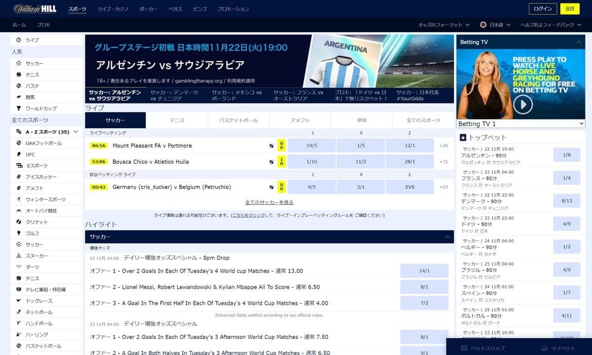
Task: Switch to the live バスケットボール tab
Action: 239,120
